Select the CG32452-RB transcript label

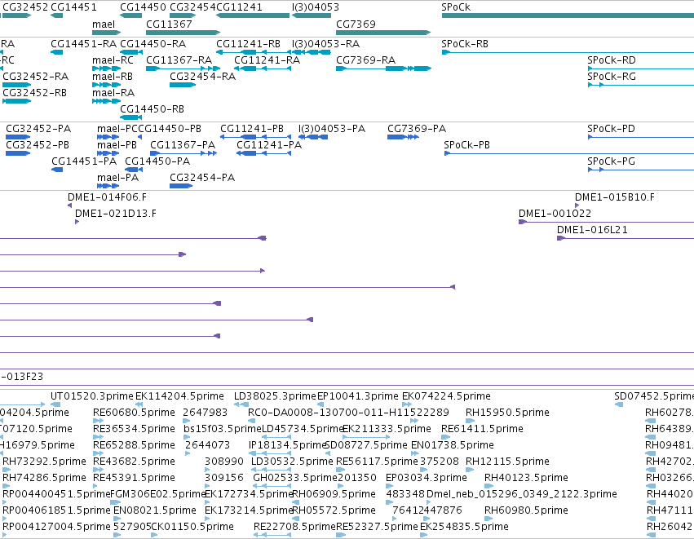coord(34,93)
